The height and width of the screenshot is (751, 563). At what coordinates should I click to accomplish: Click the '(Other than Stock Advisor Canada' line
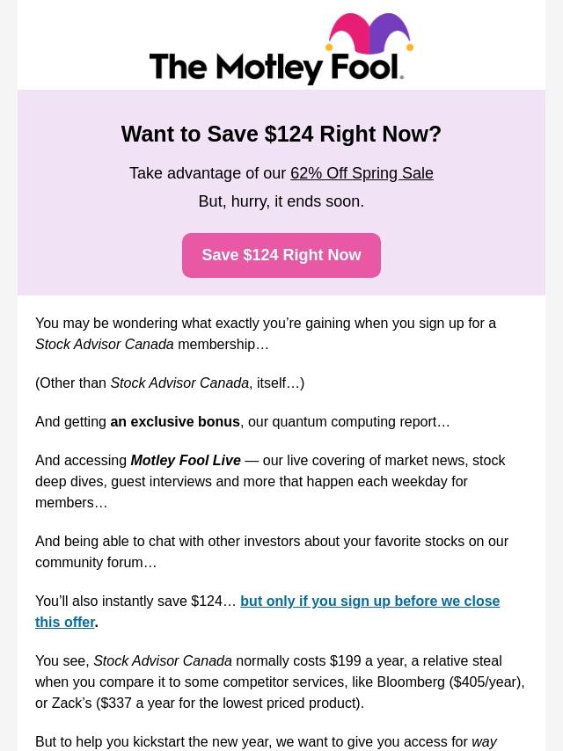click(170, 383)
